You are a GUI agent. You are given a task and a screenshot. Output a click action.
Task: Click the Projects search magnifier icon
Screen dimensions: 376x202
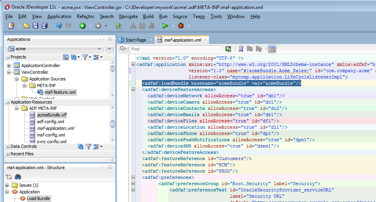(x=65, y=57)
